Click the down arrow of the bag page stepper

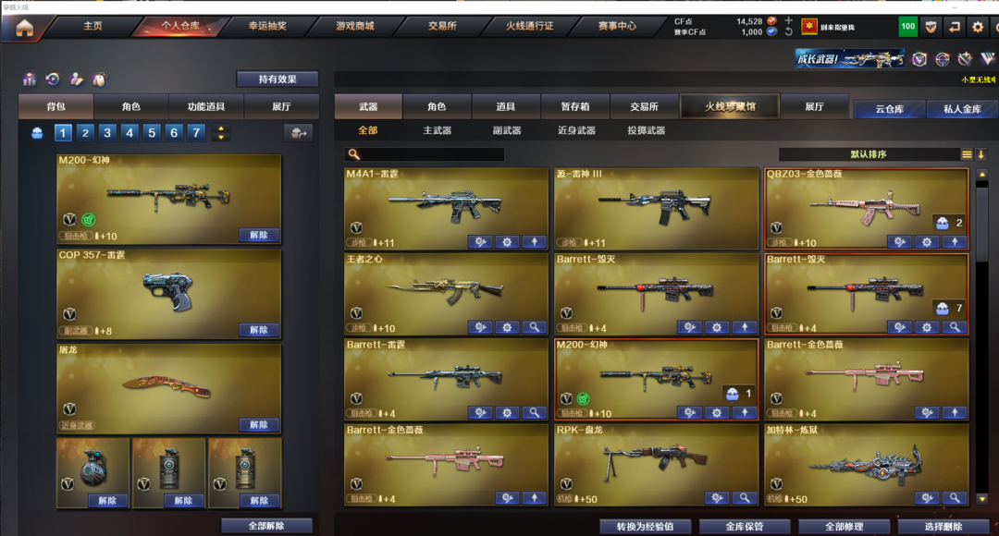(x=221, y=138)
